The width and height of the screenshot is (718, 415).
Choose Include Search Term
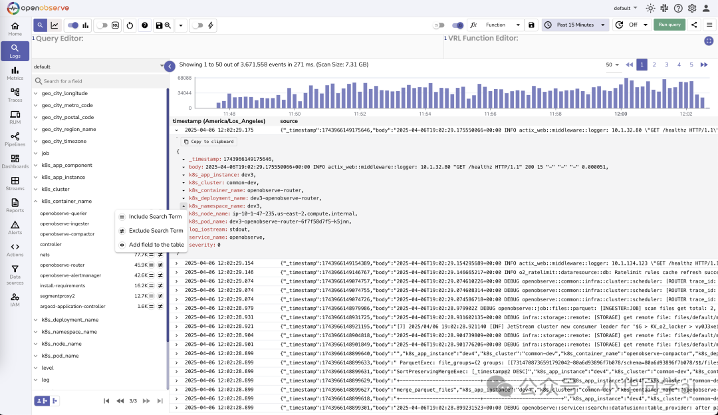click(x=151, y=217)
